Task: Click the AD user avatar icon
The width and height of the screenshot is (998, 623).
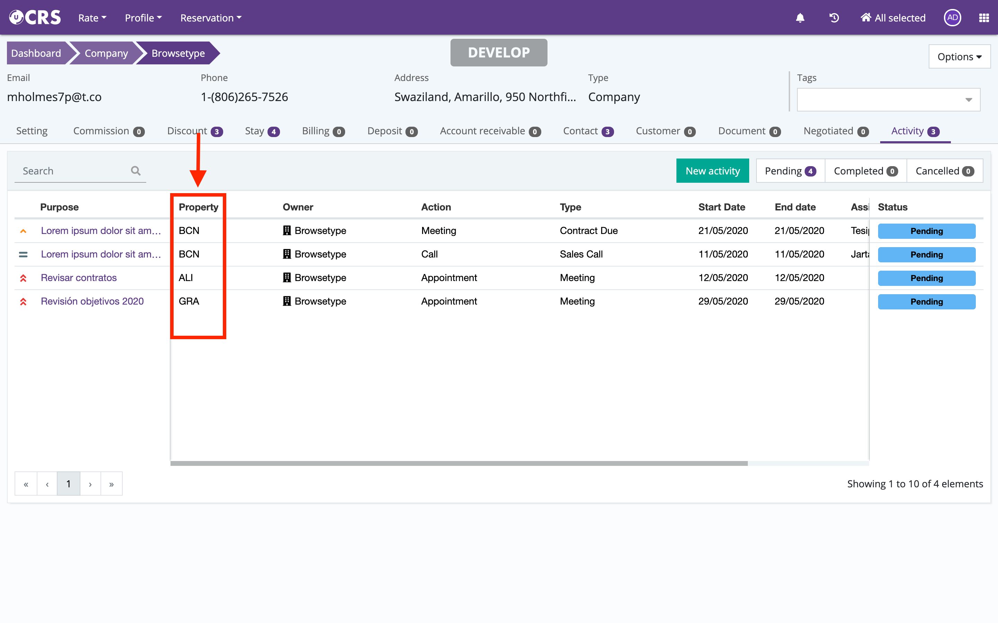Action: [x=952, y=18]
